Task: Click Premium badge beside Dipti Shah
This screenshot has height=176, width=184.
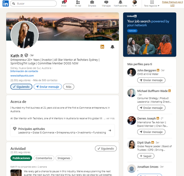Action: pos(152,142)
